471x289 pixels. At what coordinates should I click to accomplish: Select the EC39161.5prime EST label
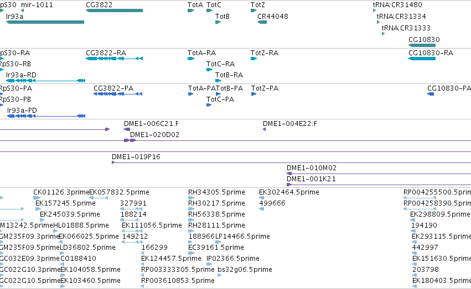point(216,248)
